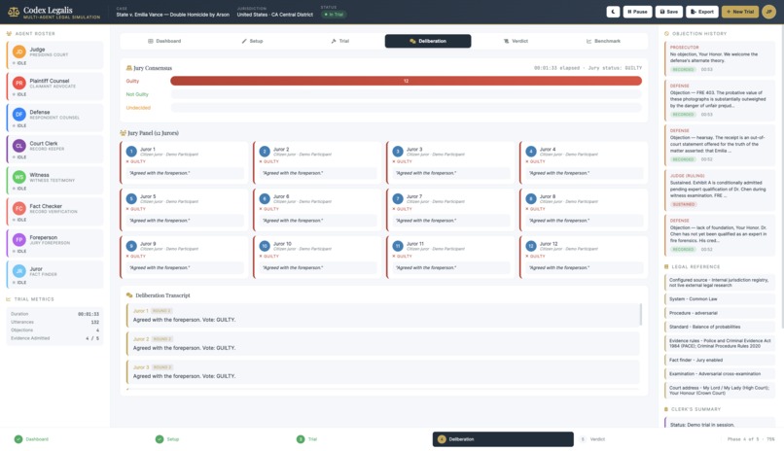Click System - Common Law reference
This screenshot has width=784, height=451.
[x=720, y=299]
